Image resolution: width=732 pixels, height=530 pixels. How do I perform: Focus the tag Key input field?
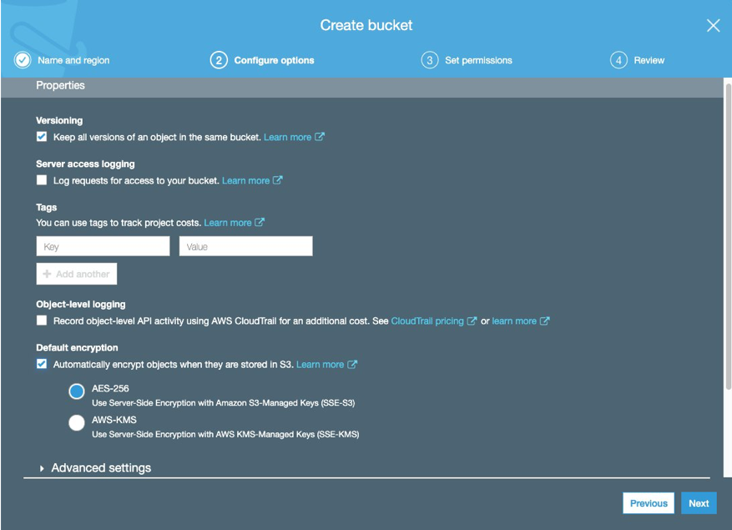(103, 246)
